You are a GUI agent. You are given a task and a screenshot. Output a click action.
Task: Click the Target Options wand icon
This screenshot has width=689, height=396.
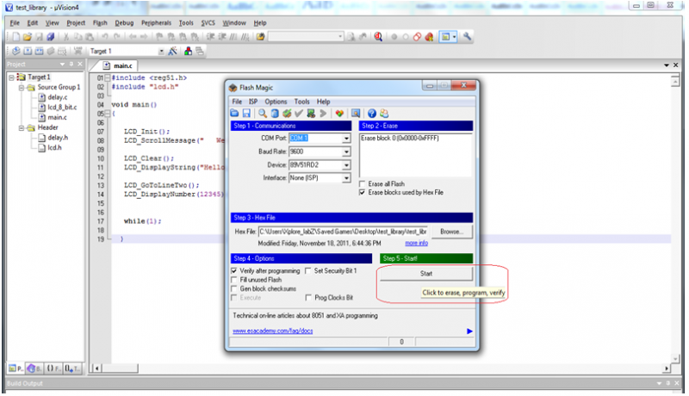point(173,52)
